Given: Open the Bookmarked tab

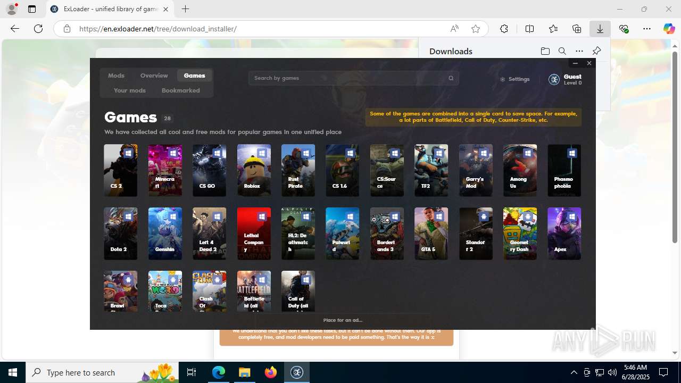Looking at the screenshot, I should pyautogui.click(x=181, y=90).
